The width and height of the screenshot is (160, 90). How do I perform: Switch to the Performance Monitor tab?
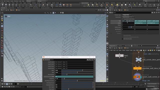pos(124,8)
